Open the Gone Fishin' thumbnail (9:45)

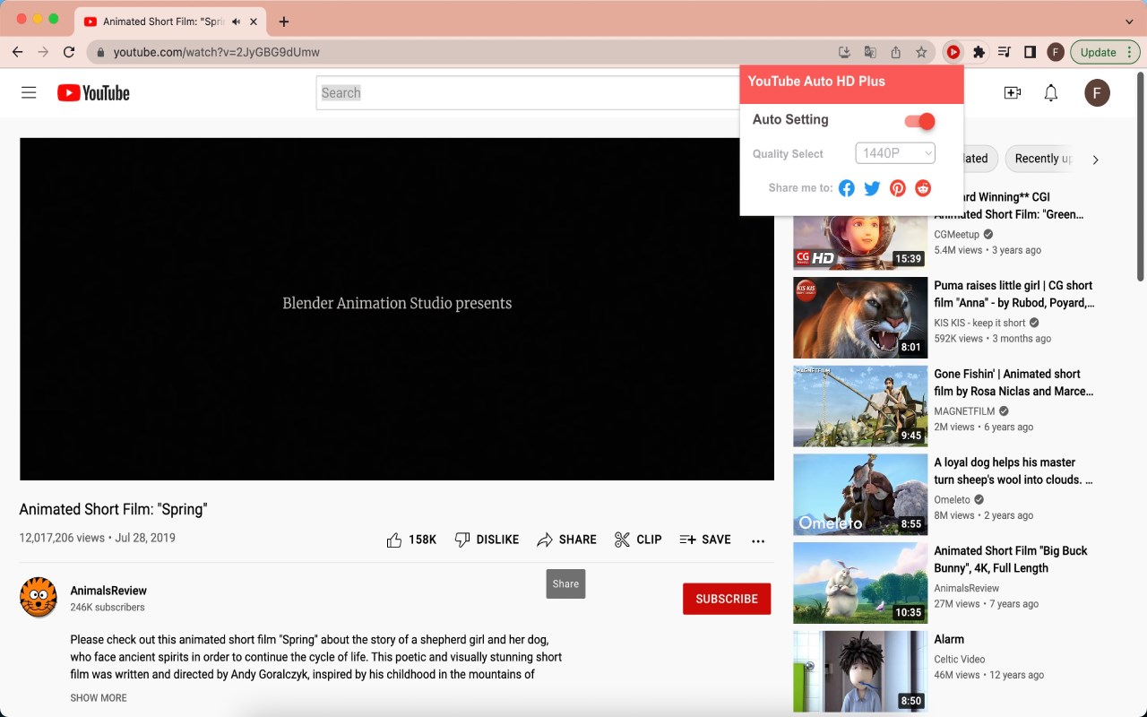860,406
